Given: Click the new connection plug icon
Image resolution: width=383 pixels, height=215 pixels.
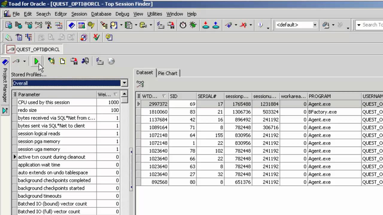Looking at the screenshot, I should [229, 25].
